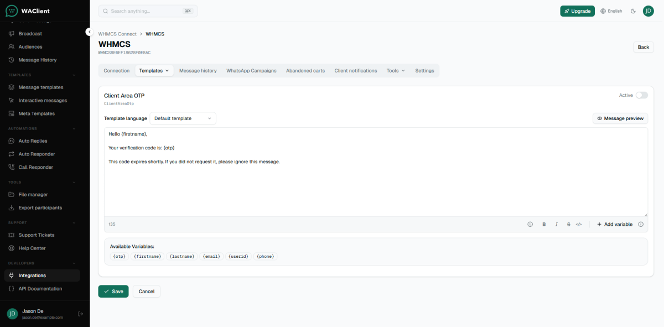This screenshot has height=327, width=664.
Task: Switch to the Connection tab
Action: coord(117,71)
